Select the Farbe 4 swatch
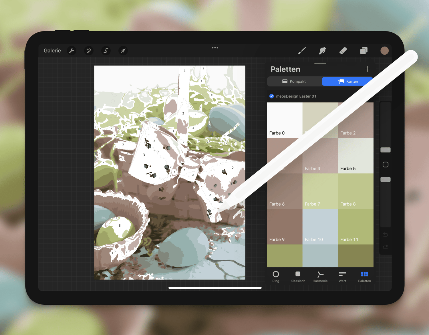 pos(320,156)
